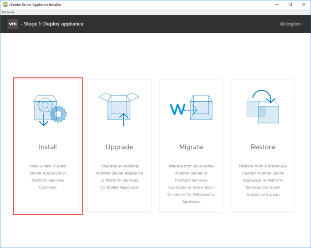This screenshot has height=248, width=311.
Task: Expand the language chevron next to English
Action: tap(302, 24)
